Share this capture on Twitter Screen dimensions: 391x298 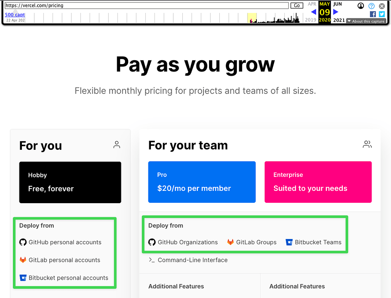coord(382,14)
